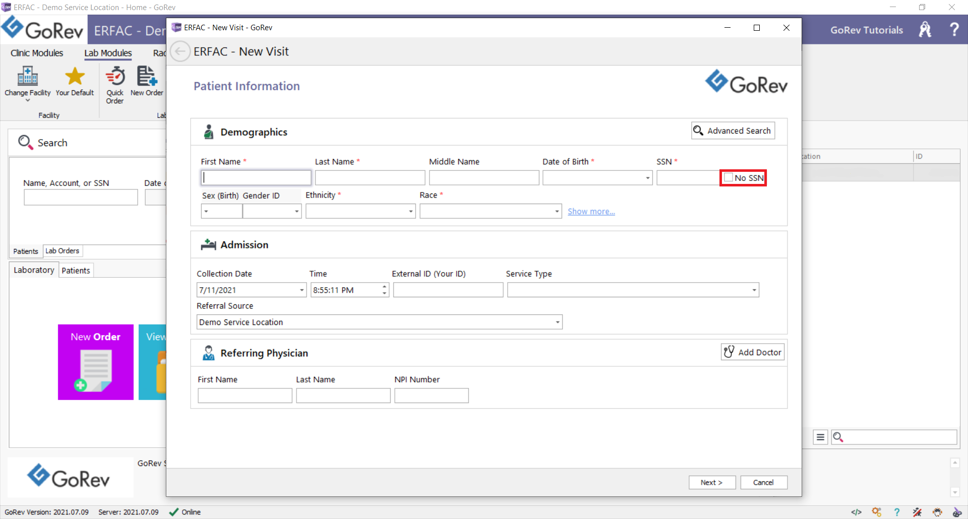Increment Time spinner up arrow
This screenshot has height=519, width=968.
click(384, 287)
